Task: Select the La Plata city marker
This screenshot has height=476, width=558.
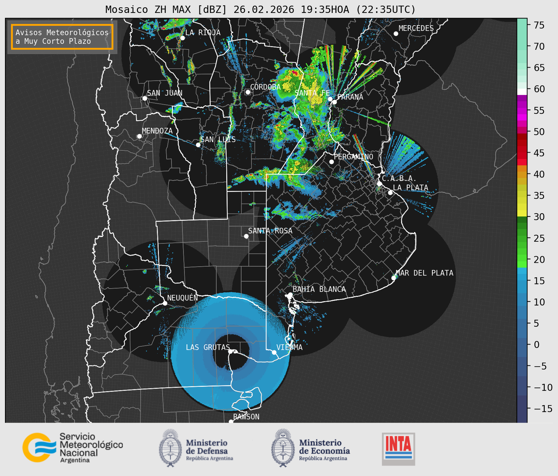Action: (390, 193)
